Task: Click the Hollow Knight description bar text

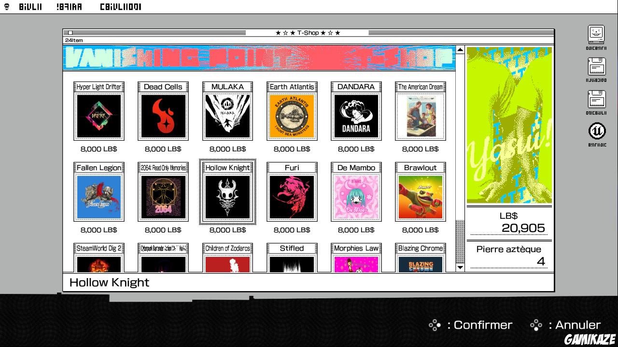Action: point(110,282)
